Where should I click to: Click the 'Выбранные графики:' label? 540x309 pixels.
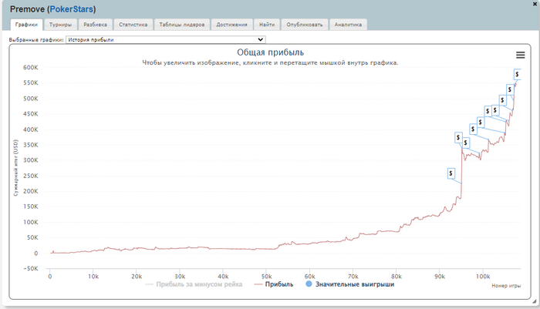[36, 39]
